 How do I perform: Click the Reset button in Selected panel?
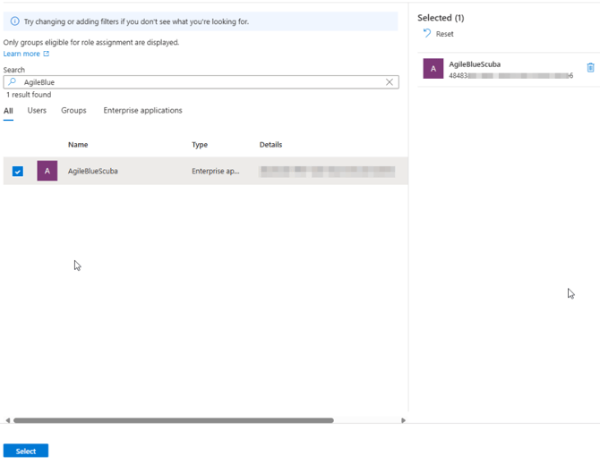tap(439, 34)
